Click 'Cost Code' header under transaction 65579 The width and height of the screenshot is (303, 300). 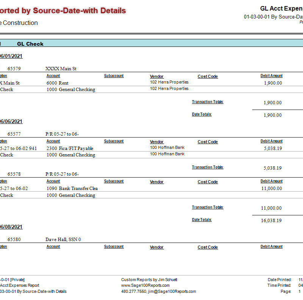(x=208, y=77)
